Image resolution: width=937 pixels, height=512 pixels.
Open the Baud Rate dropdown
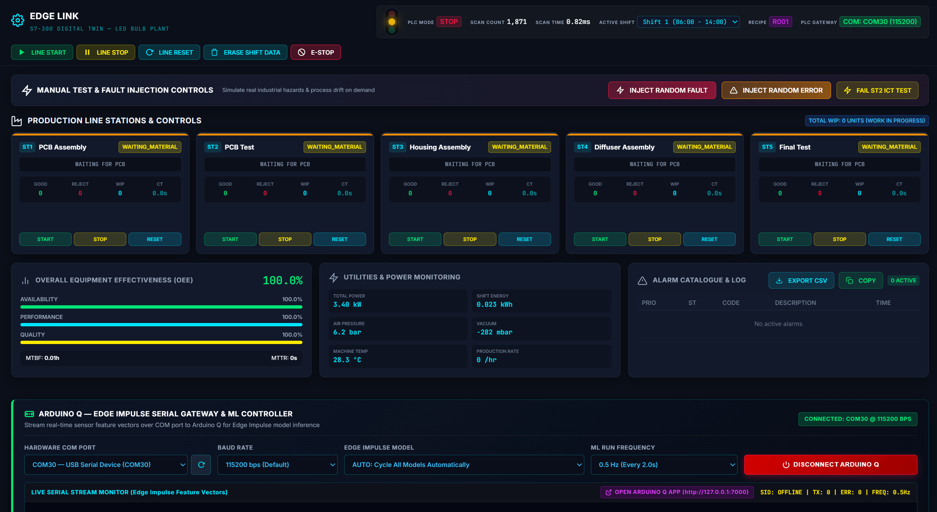pos(277,465)
